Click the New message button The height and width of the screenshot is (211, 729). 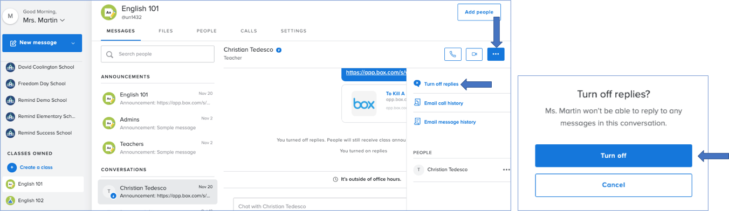[42, 43]
